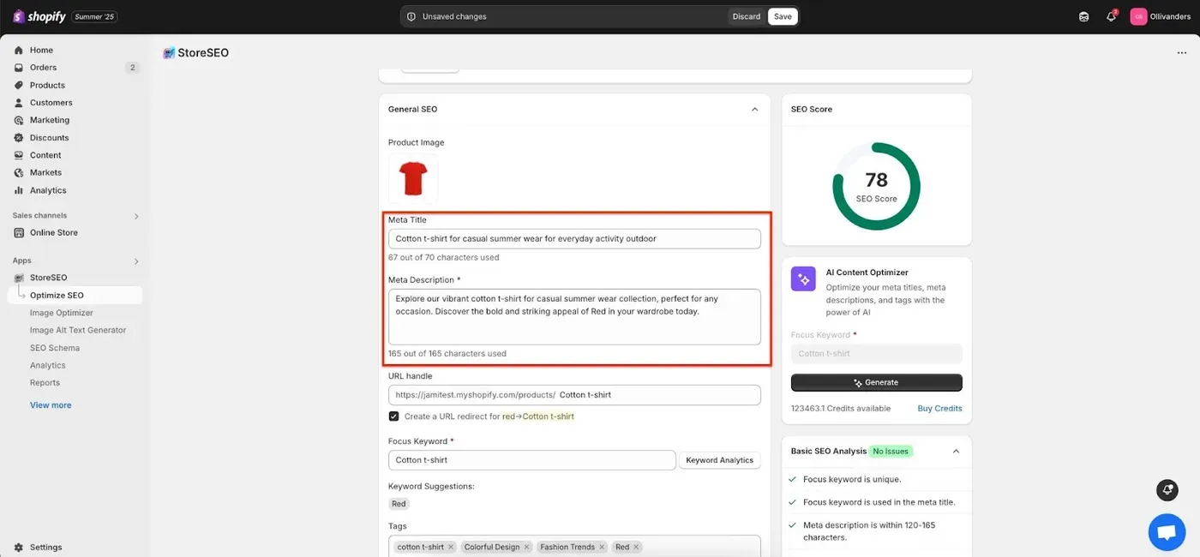Remove the Red tag

click(x=636, y=547)
